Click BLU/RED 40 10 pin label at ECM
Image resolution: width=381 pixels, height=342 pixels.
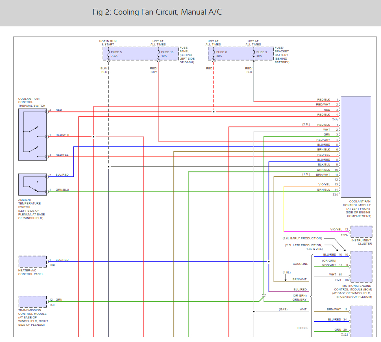335,255
